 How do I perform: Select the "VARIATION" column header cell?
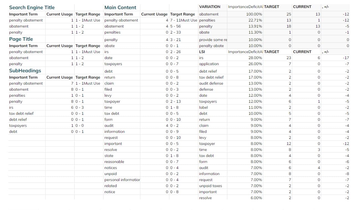tap(210, 7)
